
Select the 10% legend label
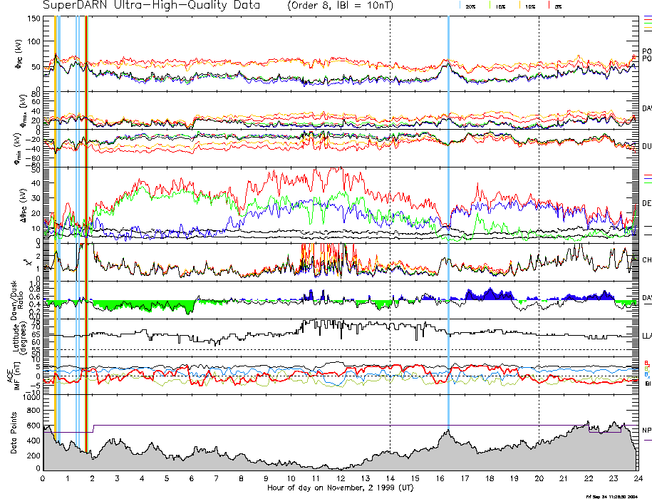tap(529, 6)
